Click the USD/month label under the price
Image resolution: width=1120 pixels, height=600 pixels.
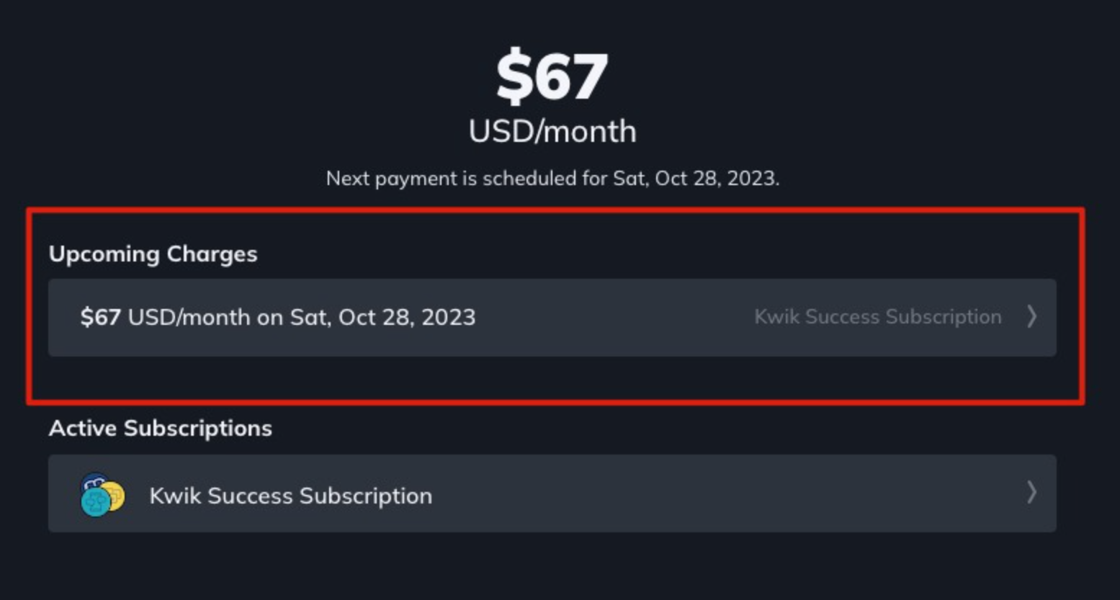[552, 131]
